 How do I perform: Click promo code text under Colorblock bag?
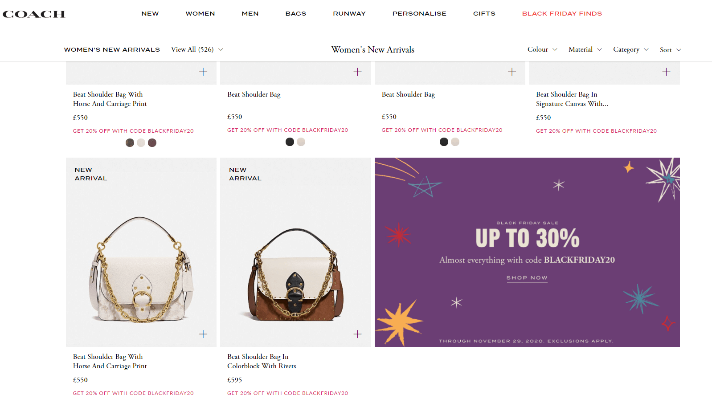coord(287,393)
